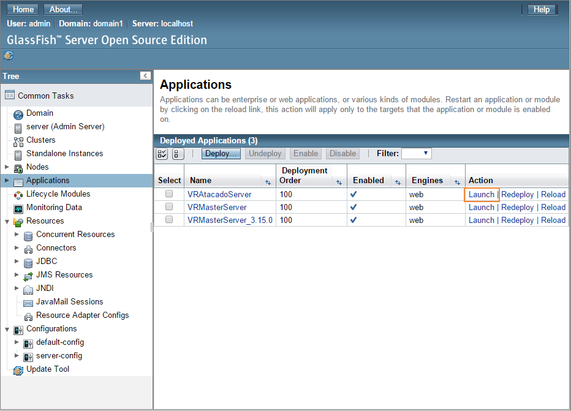Click the default-config icon
The width and height of the screenshot is (571, 411).
point(28,344)
